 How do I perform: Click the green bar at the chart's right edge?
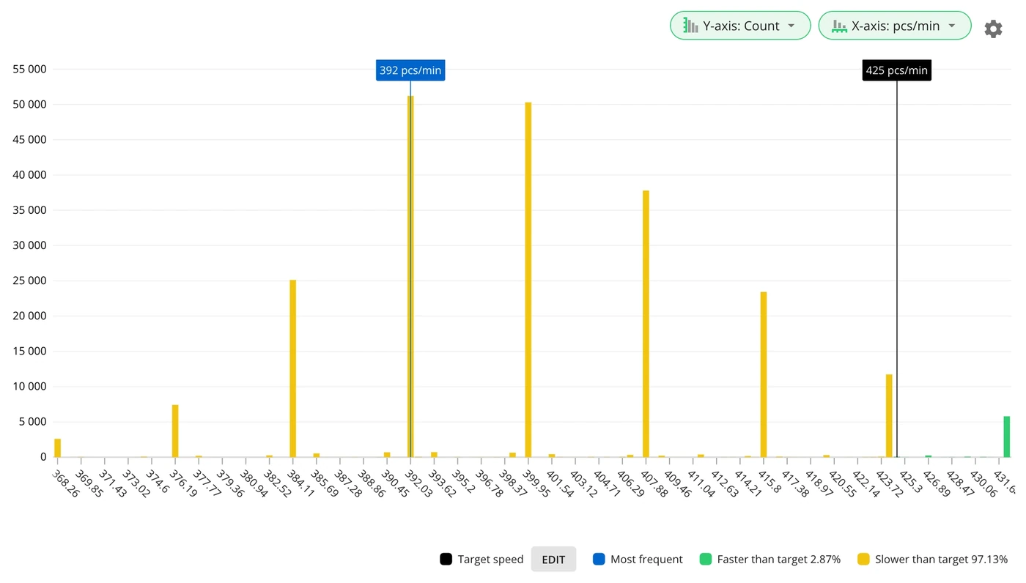pos(1007,437)
